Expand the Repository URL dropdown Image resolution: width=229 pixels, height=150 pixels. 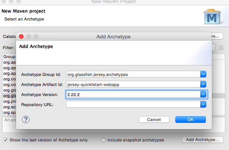pyautogui.click(x=203, y=104)
